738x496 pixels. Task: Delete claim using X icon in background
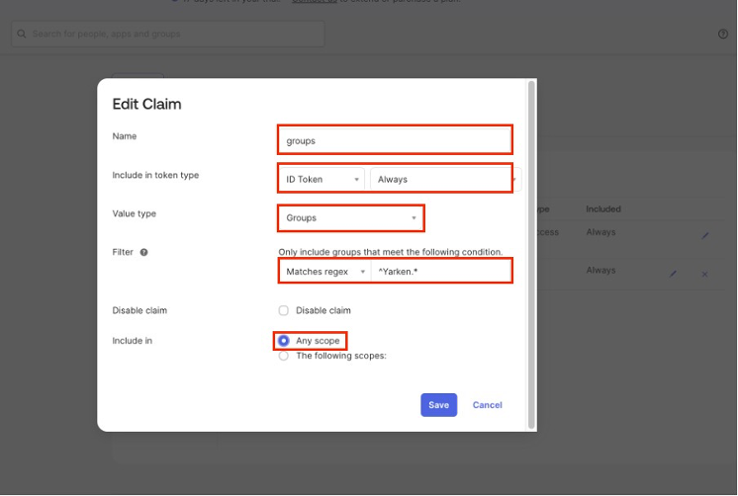click(704, 274)
